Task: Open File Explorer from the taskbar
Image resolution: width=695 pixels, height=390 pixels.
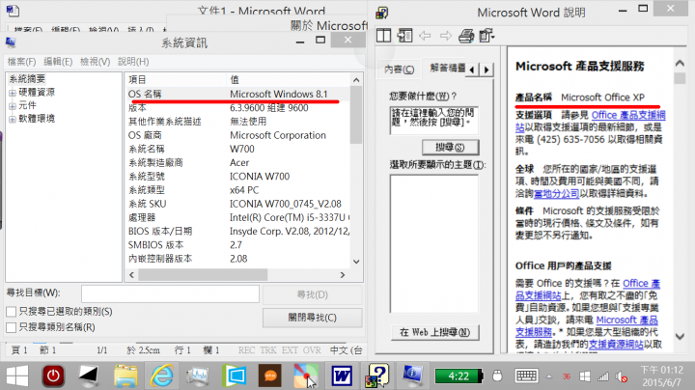Action: 125,376
